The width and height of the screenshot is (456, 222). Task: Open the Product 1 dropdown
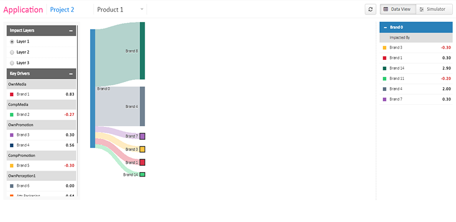(120, 9)
